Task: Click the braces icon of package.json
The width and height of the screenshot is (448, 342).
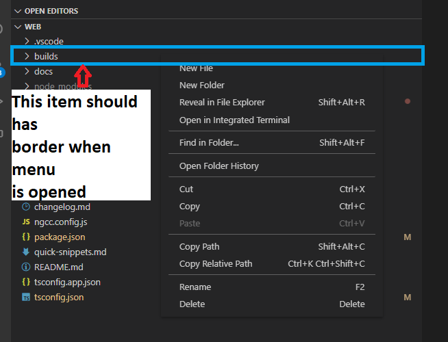Action: (x=26, y=237)
